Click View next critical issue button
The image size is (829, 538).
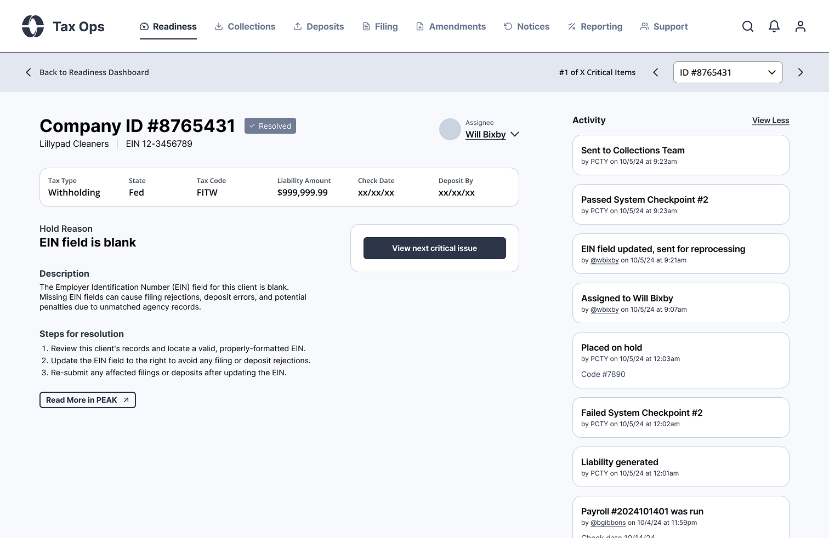[434, 248]
